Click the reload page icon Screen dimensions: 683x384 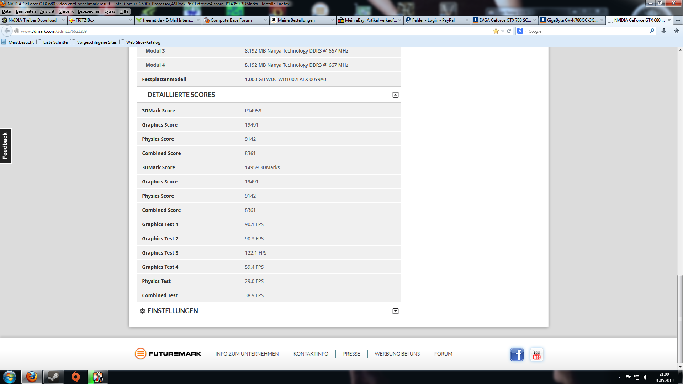509,31
